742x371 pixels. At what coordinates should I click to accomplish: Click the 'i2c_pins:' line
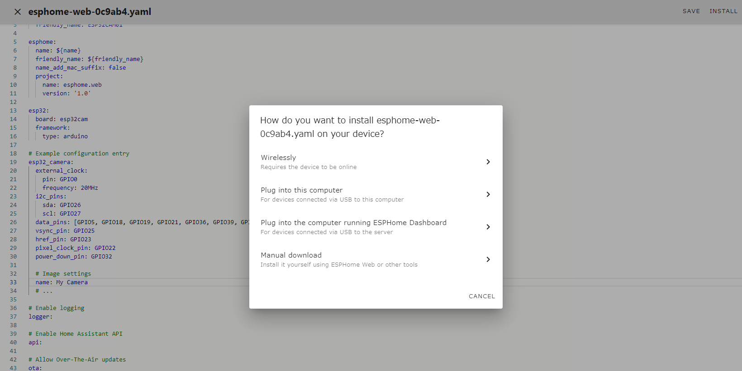click(51, 197)
